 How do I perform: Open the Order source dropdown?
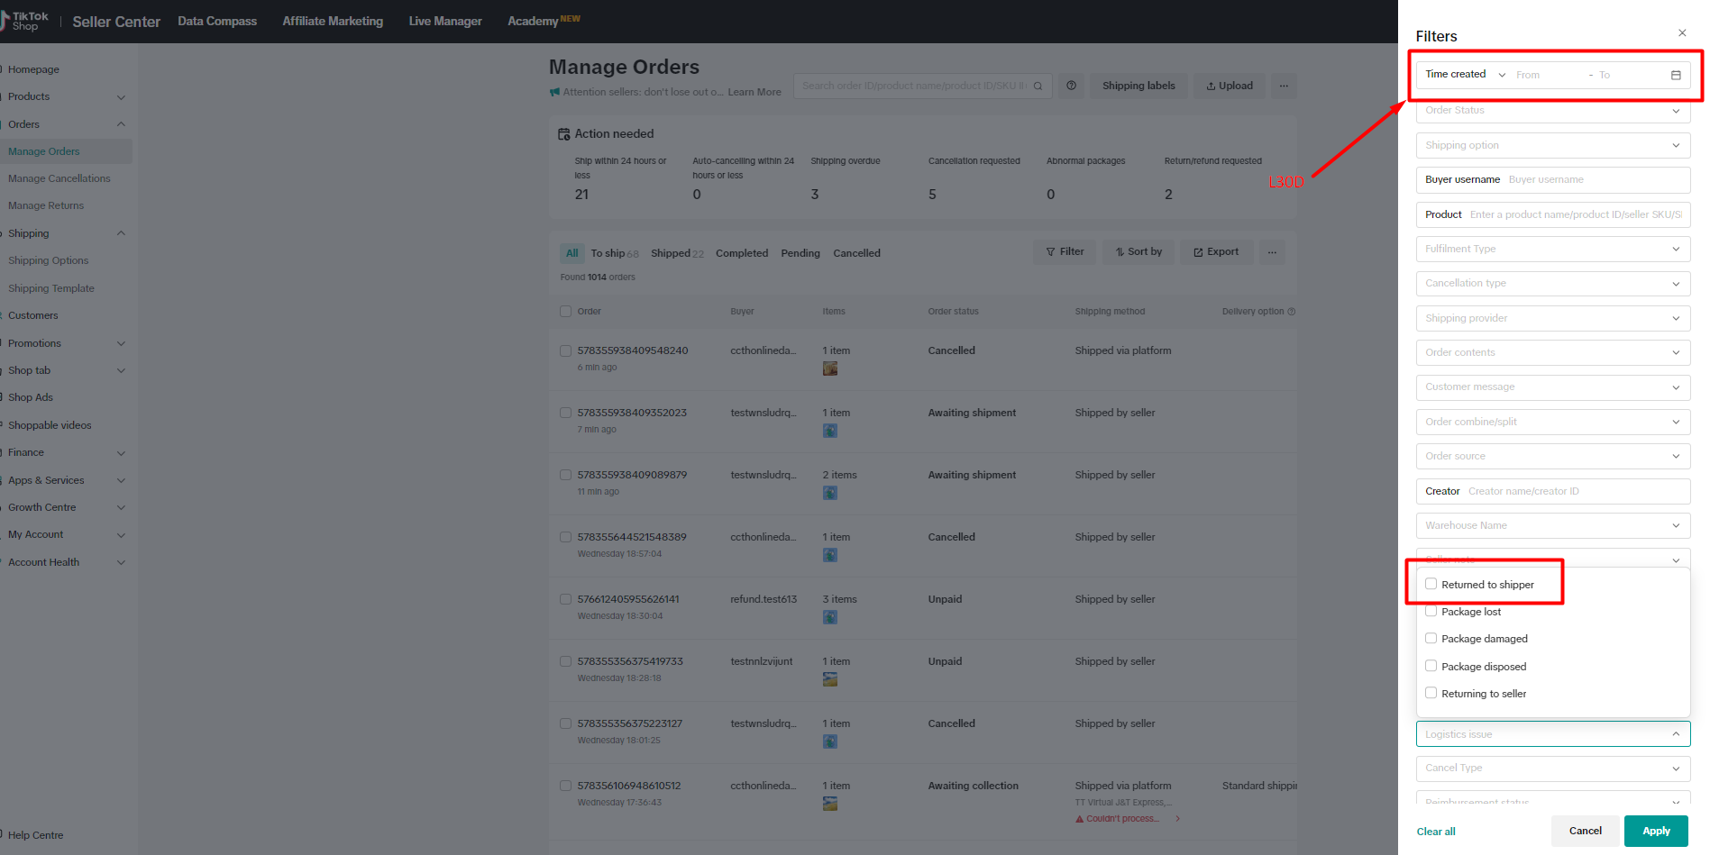[x=1552, y=457]
